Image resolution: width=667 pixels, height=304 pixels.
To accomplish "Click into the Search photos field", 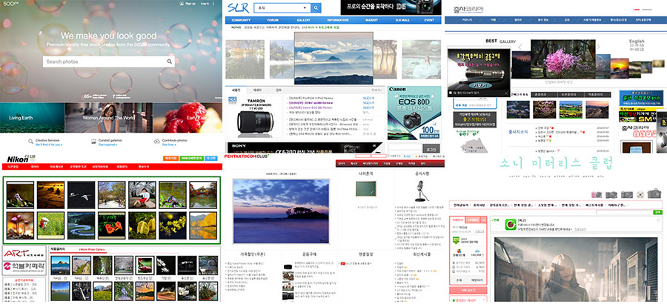I will [102, 62].
